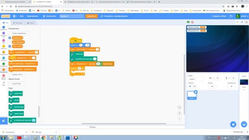This screenshot has width=249, height=140.
Task: Toggle first variable monitor checkbox
Action: (x=10, y=38)
